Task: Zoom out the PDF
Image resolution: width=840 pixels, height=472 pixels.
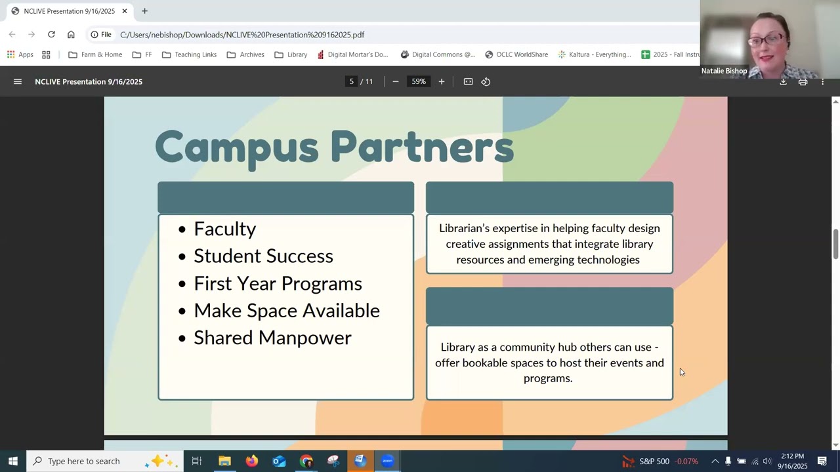Action: 395,82
